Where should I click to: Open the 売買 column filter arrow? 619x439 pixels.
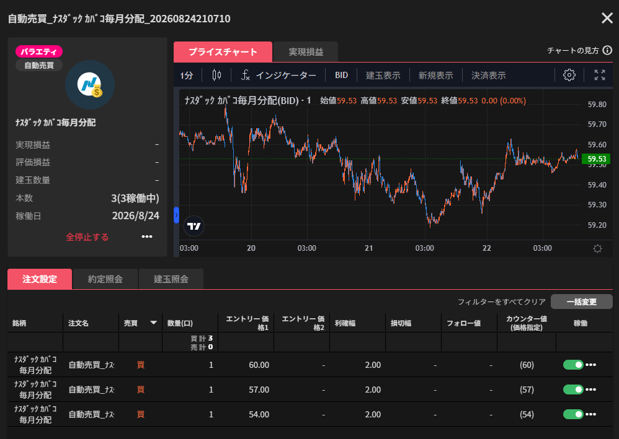point(154,323)
